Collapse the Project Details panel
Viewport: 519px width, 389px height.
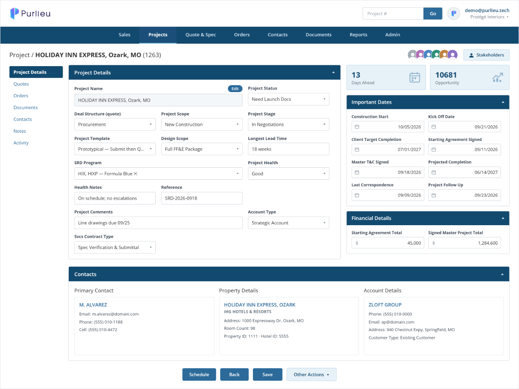[x=333, y=73]
